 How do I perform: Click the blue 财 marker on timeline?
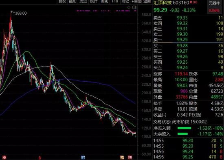pos(83,158)
